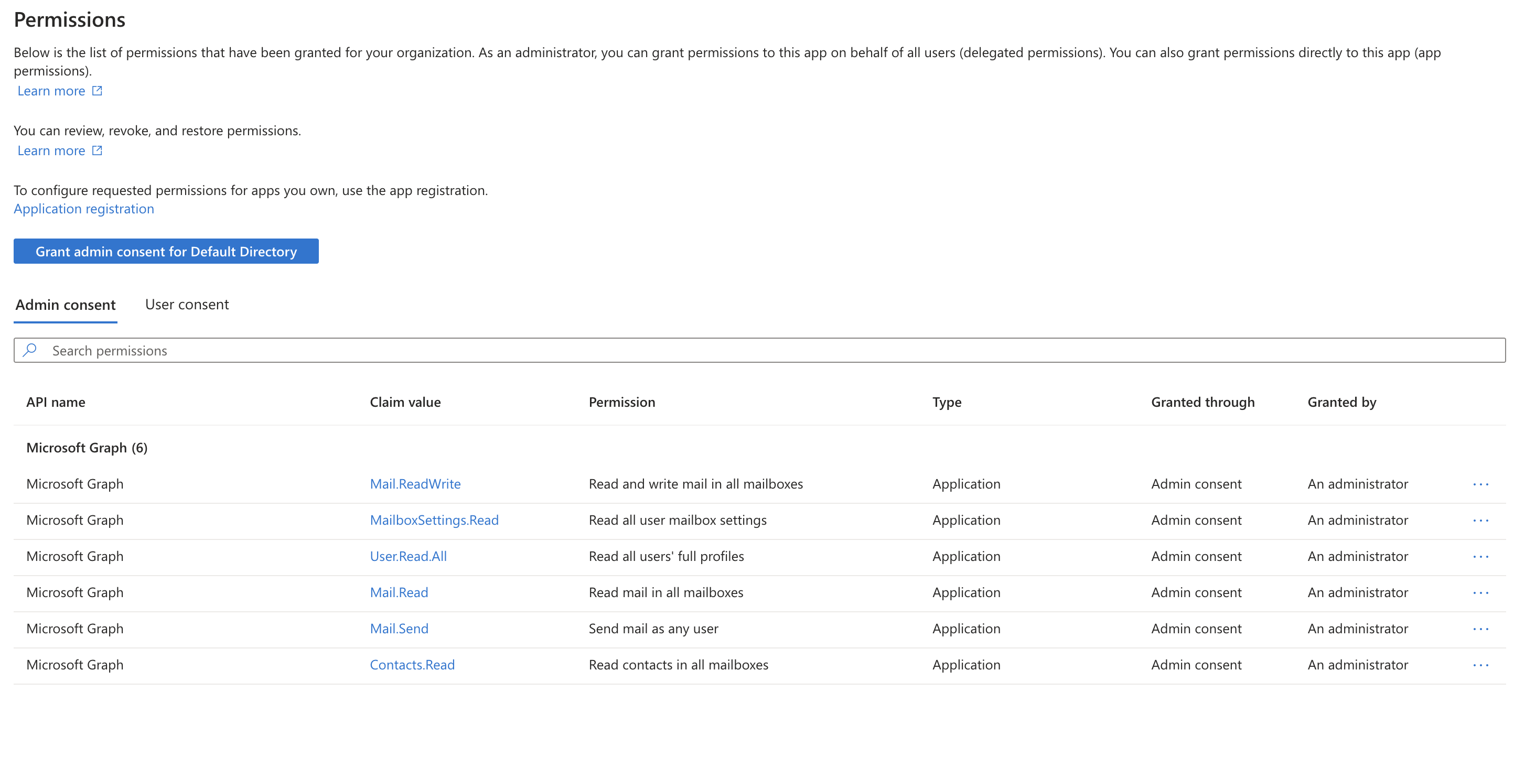Click Grant admin consent for Default Directory
The height and width of the screenshot is (757, 1525).
pos(166,251)
